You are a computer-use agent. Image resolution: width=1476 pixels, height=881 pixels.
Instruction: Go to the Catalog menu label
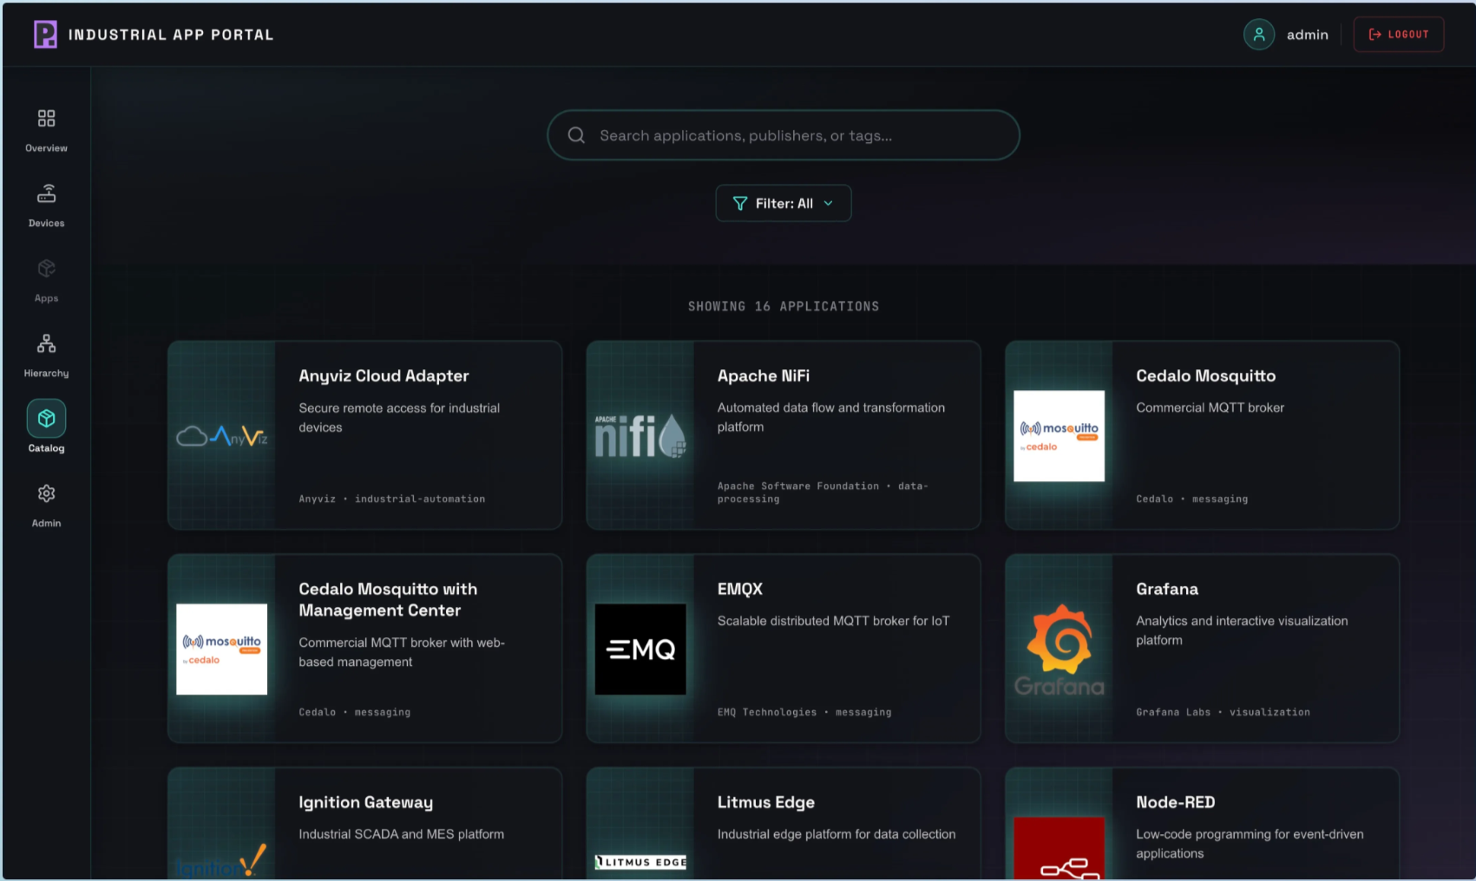click(46, 448)
